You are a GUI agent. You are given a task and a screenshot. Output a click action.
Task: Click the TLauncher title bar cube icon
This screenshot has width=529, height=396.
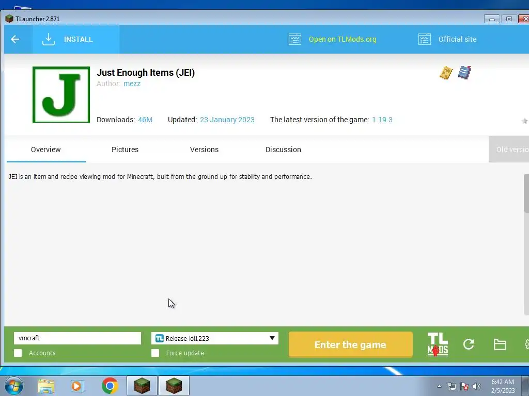(9, 19)
